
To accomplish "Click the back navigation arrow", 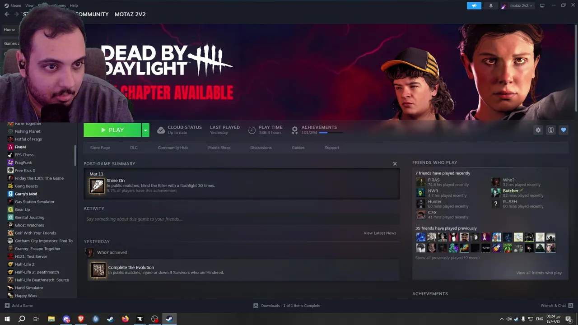I will pos(7,14).
